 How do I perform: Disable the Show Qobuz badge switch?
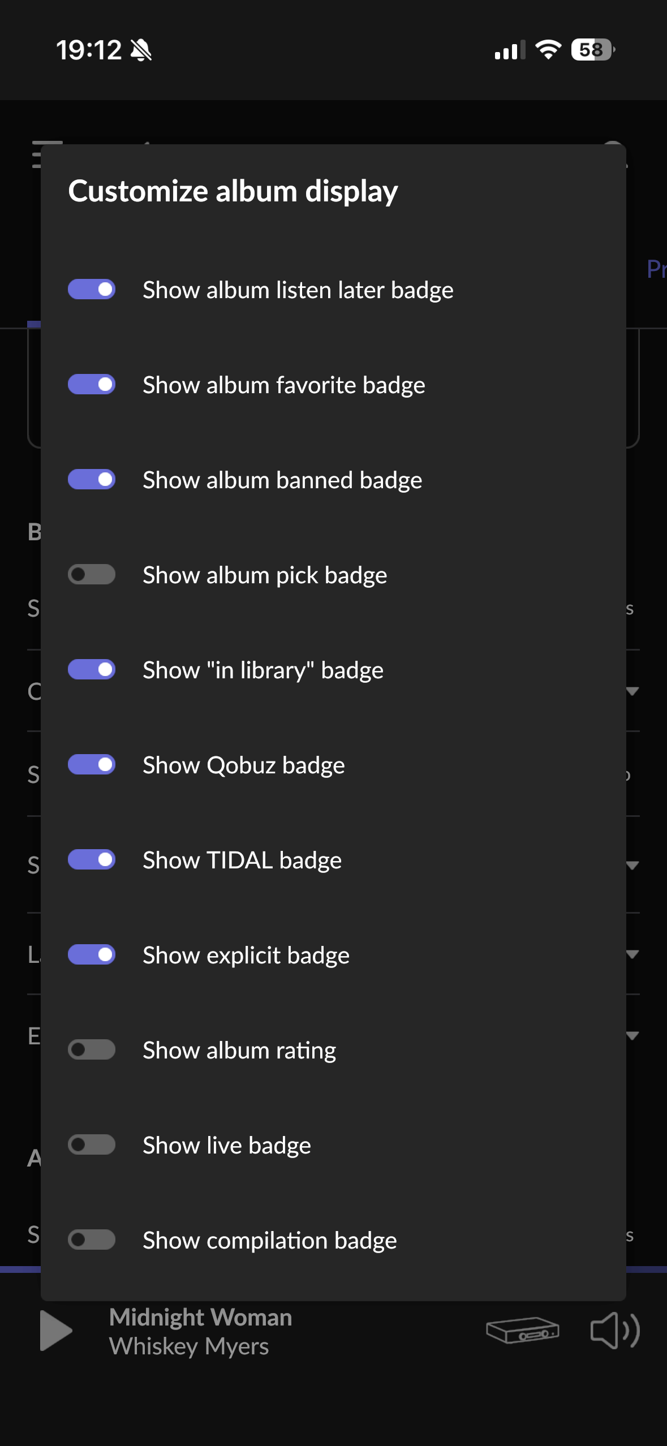pos(92,765)
